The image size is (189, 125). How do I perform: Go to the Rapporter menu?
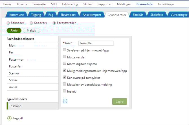click(104, 4)
